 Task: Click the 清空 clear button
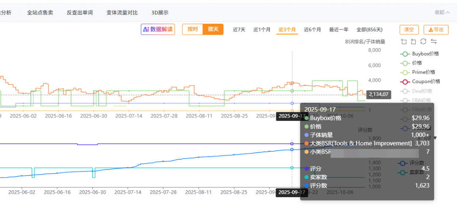[x=409, y=30]
